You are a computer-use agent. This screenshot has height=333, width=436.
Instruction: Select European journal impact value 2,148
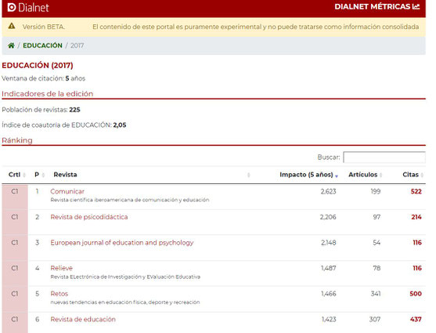(x=329, y=243)
